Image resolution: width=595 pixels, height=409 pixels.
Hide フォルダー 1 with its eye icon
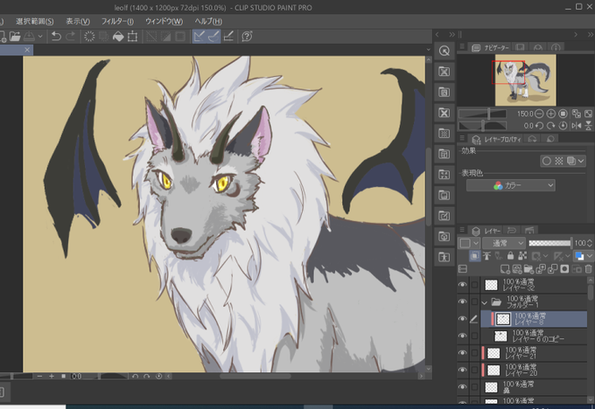[x=463, y=302]
